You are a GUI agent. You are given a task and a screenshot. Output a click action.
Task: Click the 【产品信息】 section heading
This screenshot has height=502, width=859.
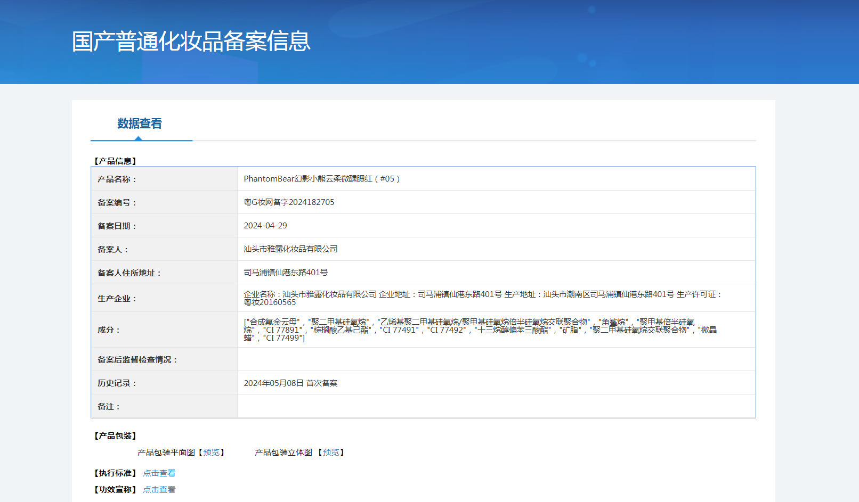click(116, 161)
